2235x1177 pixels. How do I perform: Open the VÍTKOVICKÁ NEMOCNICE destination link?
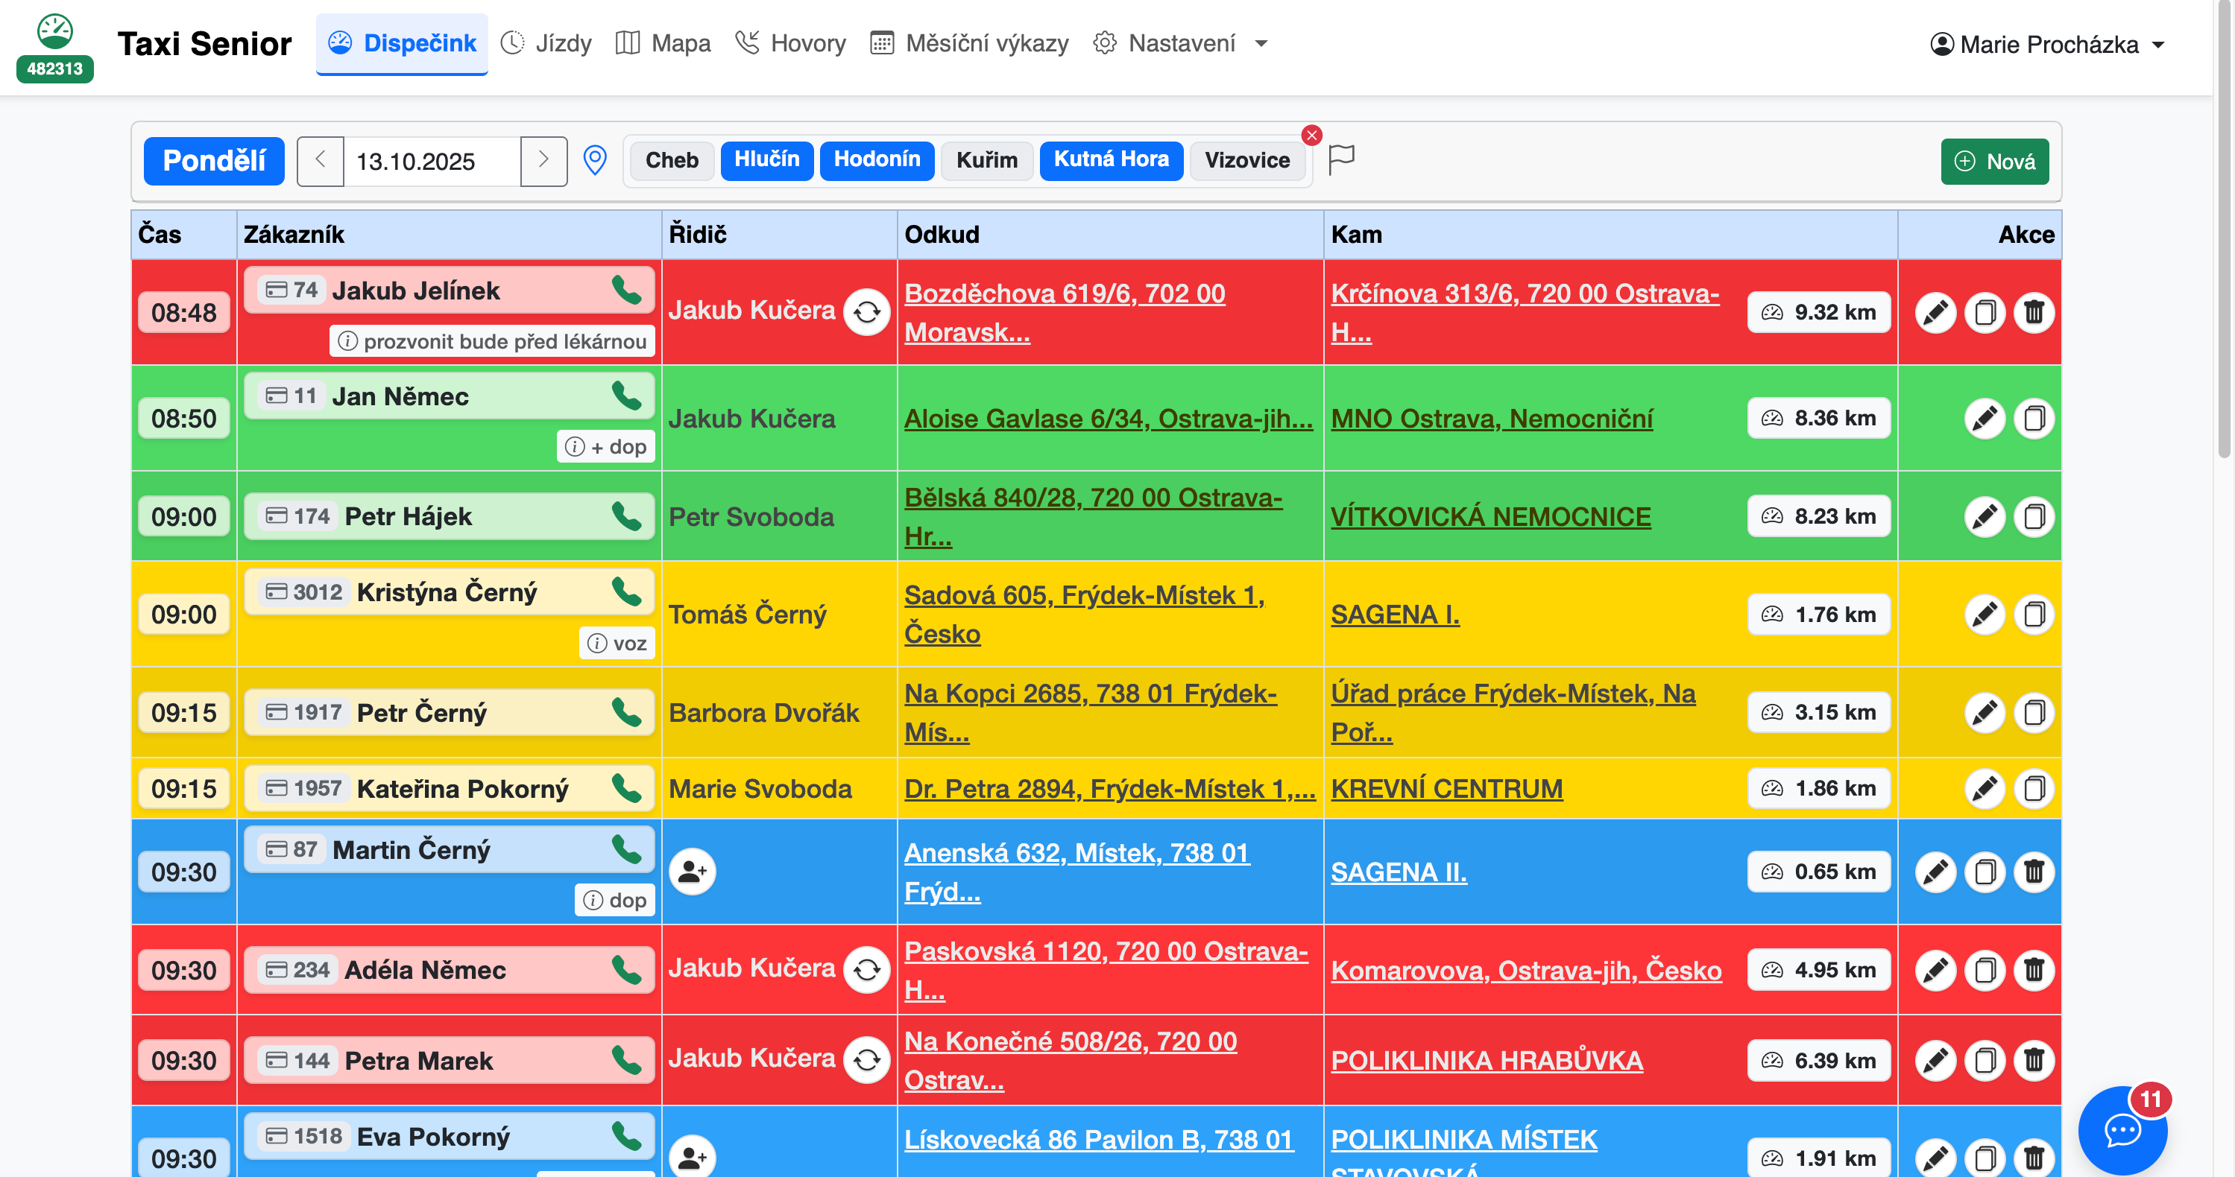click(1490, 516)
